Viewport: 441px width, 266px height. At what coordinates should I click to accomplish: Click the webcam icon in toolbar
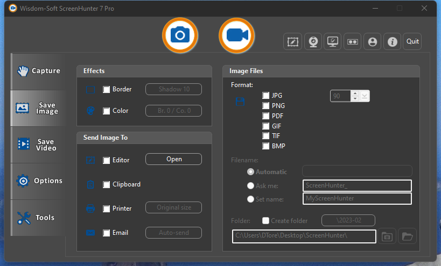click(x=313, y=41)
